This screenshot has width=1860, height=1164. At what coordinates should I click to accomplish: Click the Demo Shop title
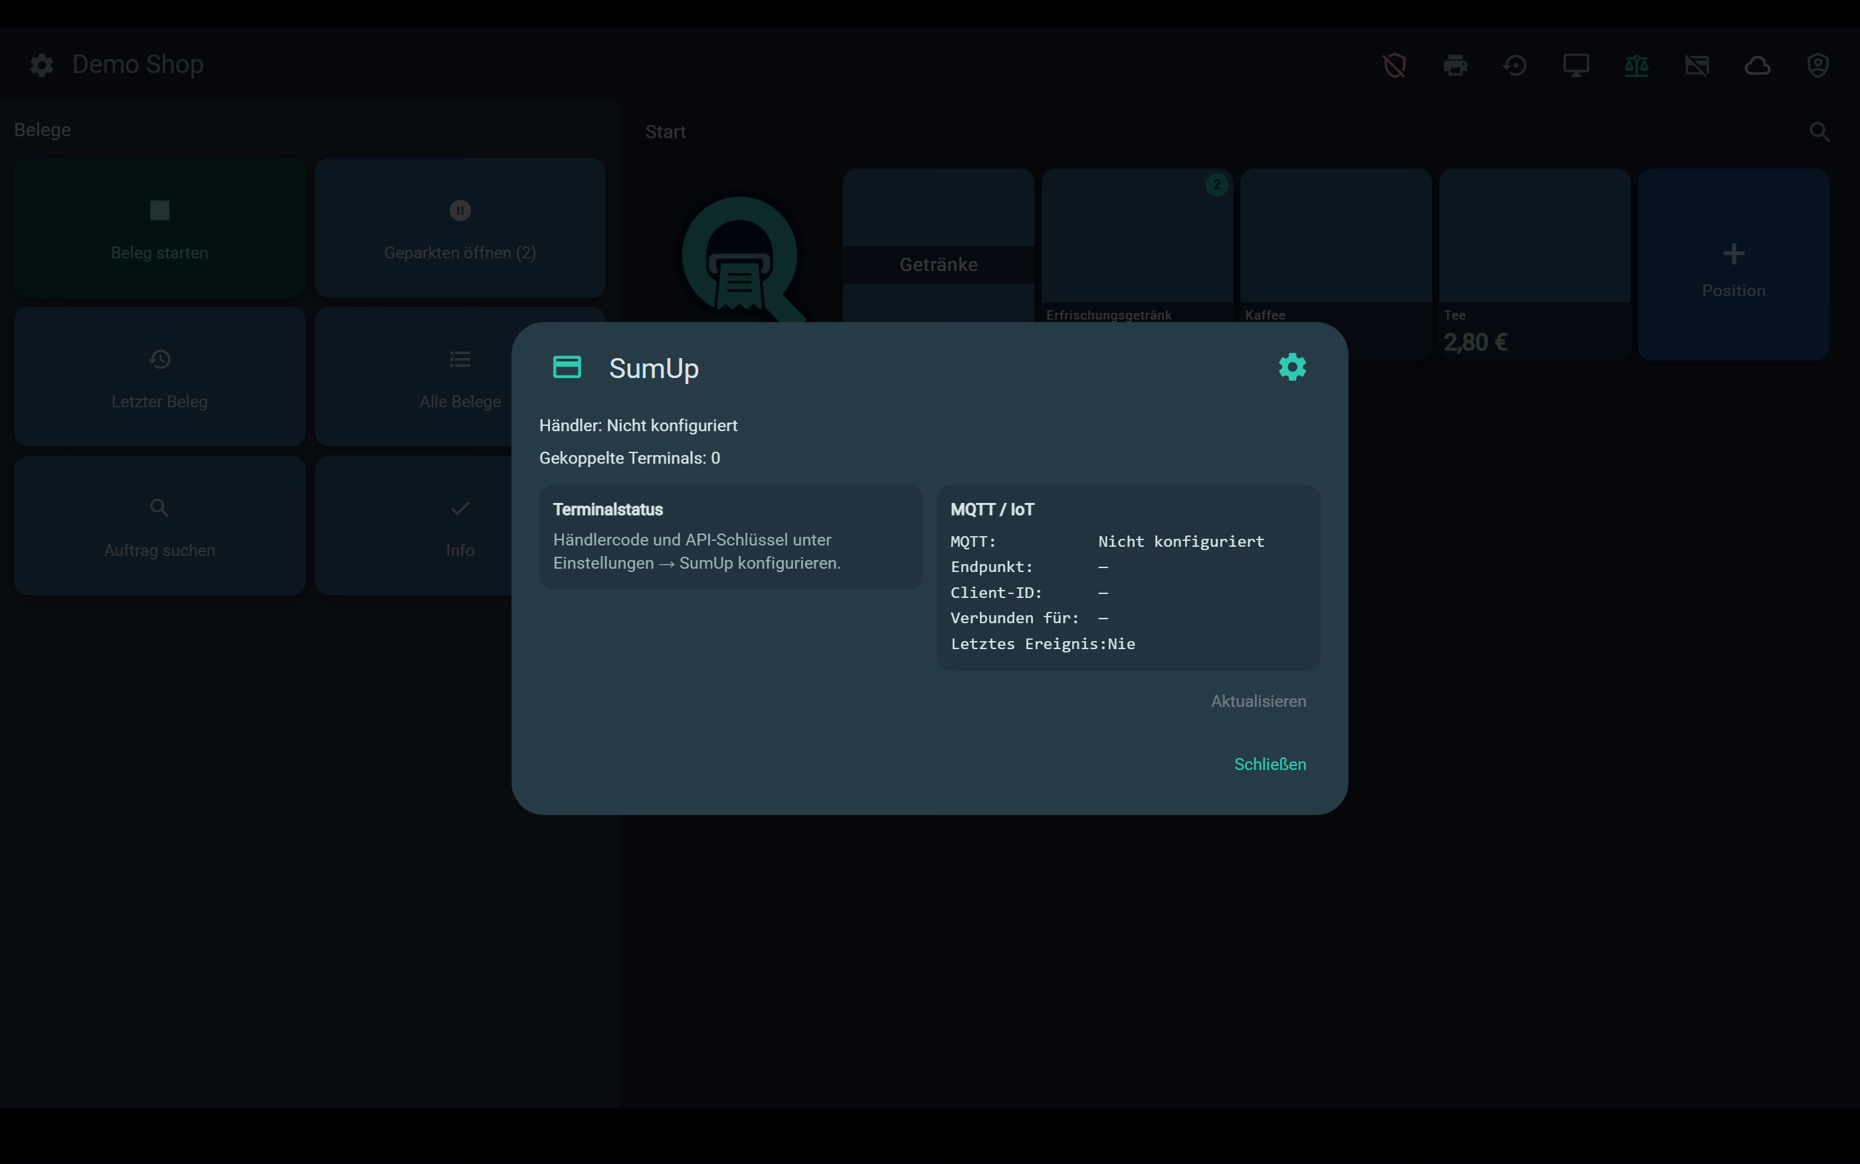(138, 64)
